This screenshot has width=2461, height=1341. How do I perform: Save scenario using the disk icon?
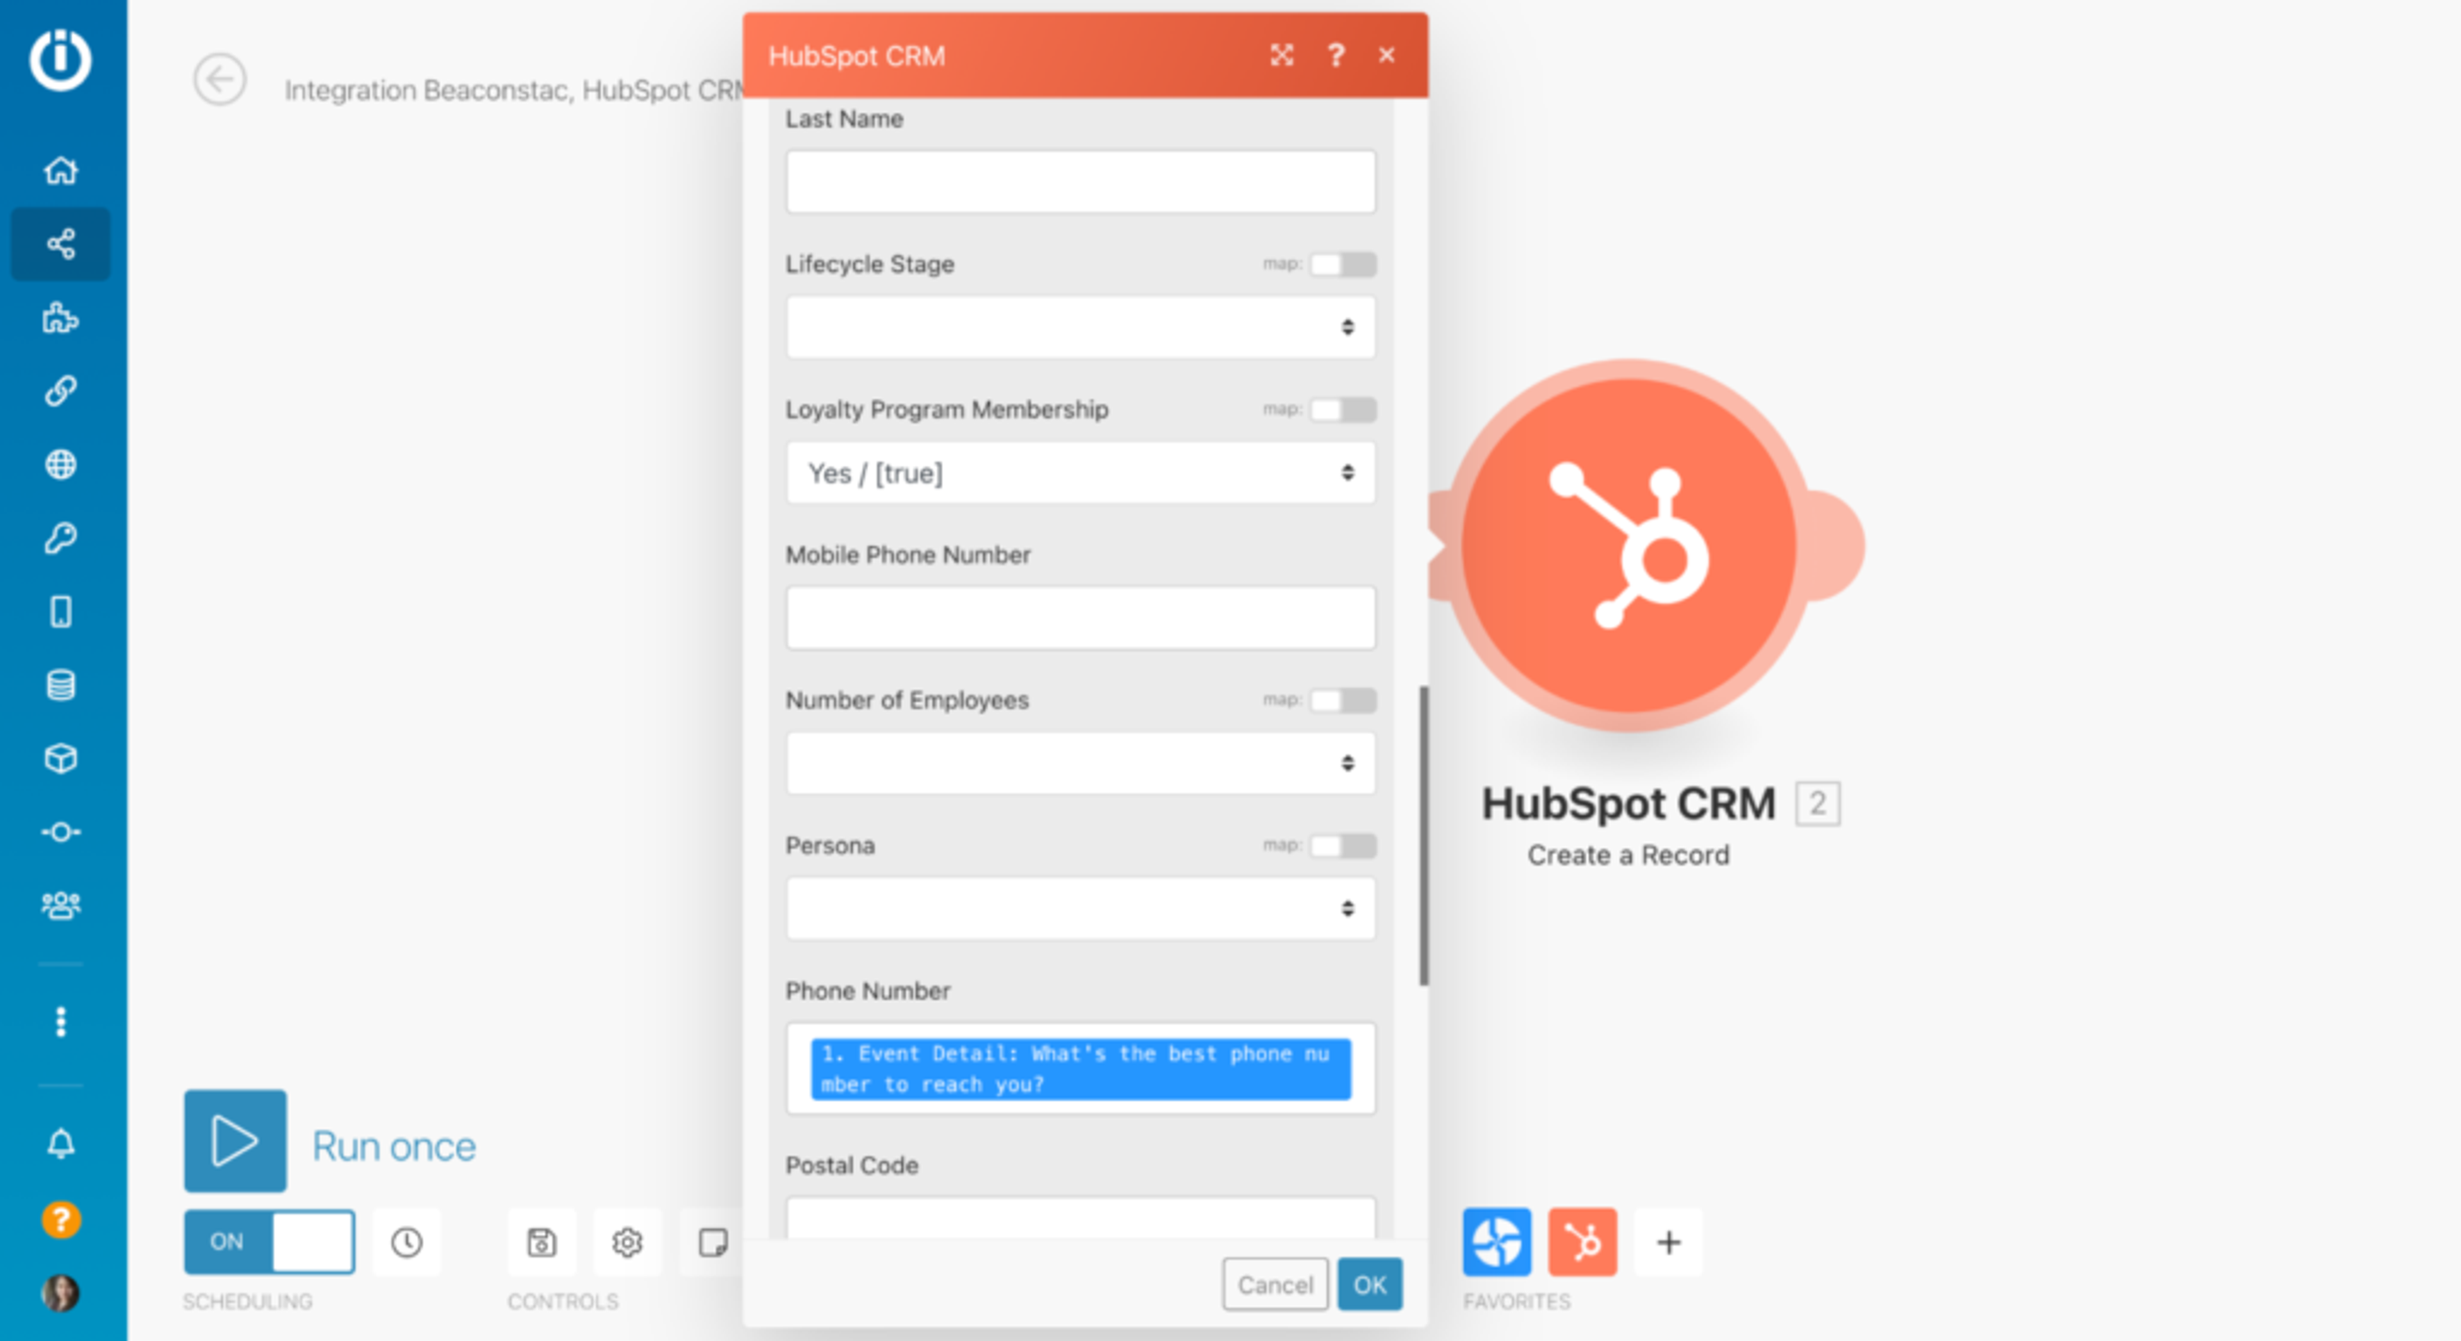tap(541, 1242)
